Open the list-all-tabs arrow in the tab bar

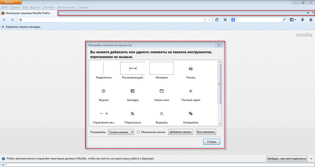coord(313,13)
